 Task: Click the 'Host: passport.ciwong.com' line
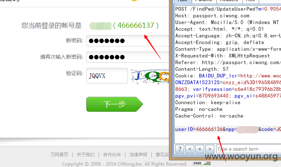(x=212, y=16)
